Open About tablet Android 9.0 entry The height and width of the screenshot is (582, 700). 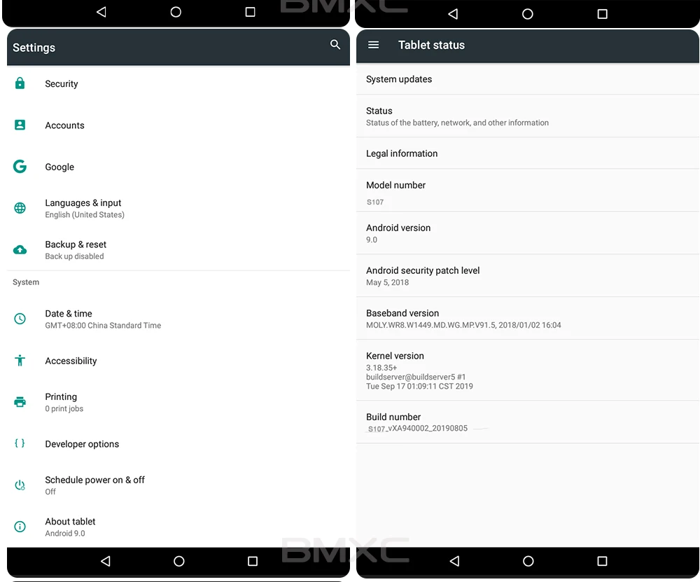178,527
